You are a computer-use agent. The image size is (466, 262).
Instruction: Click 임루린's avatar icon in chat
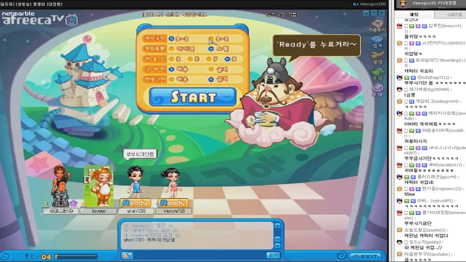pos(399,26)
